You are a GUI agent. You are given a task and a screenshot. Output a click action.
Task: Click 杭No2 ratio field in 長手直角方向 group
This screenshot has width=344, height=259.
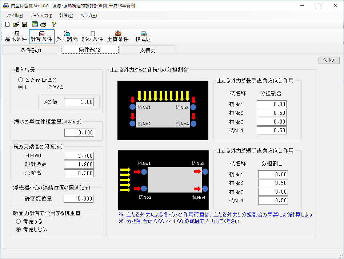tap(272, 113)
